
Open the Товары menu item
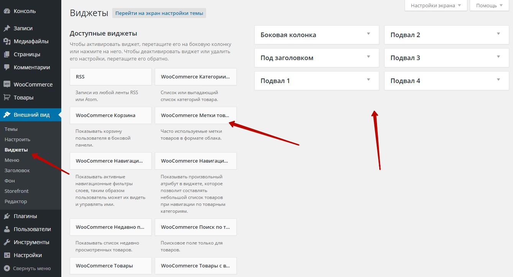[x=31, y=98]
